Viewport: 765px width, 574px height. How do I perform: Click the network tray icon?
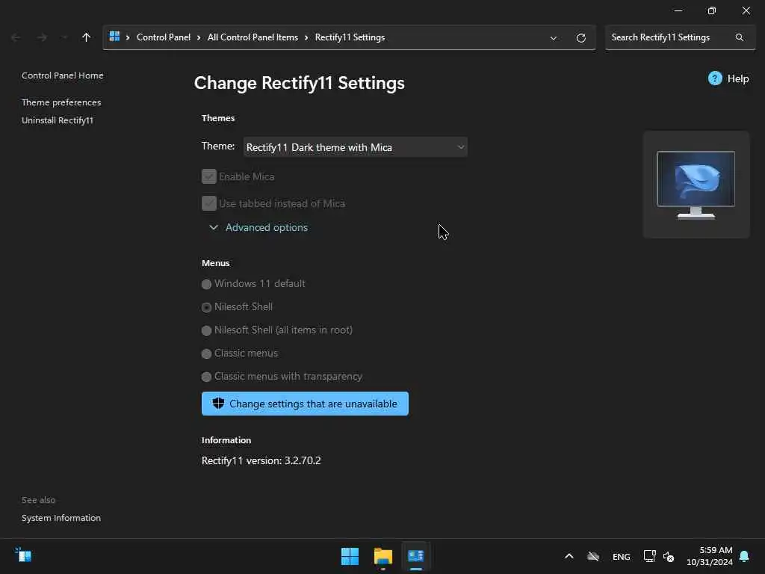(x=649, y=556)
